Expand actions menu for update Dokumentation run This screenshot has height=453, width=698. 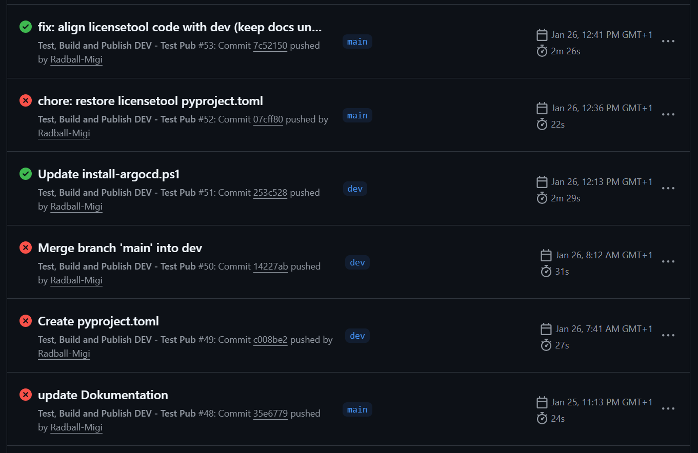668,408
